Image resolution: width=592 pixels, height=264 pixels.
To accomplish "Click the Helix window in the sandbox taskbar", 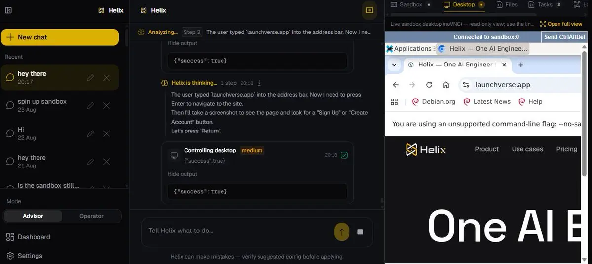I will tap(482, 48).
